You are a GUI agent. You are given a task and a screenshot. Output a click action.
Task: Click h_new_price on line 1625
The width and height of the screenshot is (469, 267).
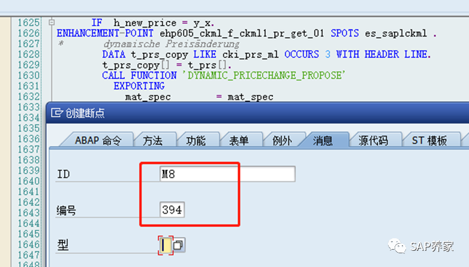(x=145, y=23)
